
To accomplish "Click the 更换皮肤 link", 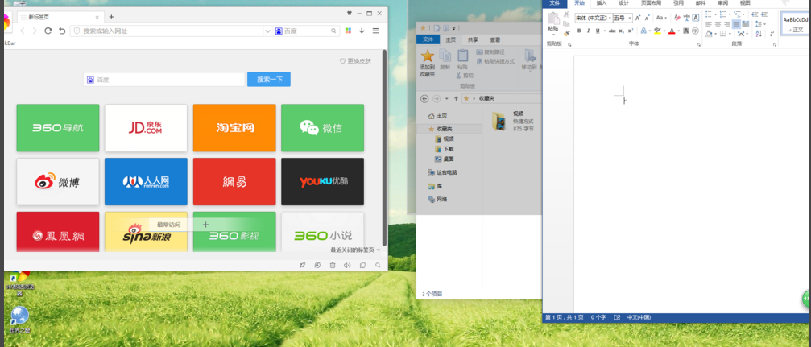I will pyautogui.click(x=355, y=61).
